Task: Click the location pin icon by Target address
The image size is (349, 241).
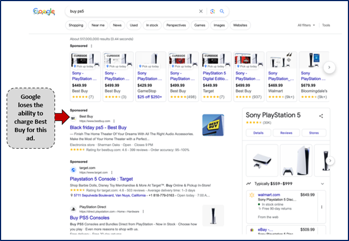Action: tap(72, 195)
